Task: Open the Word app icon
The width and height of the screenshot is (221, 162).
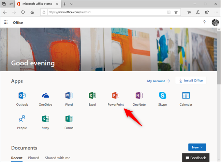Action: (x=69, y=96)
